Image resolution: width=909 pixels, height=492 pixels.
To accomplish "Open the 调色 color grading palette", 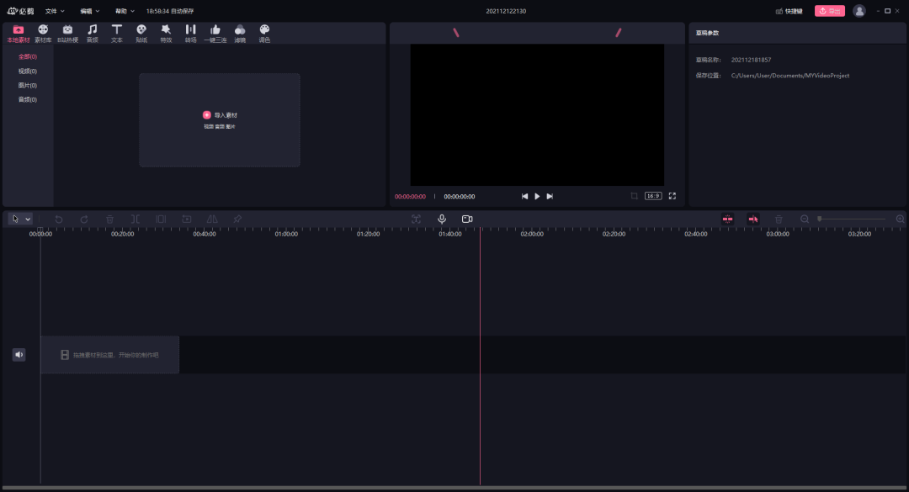I will click(264, 34).
